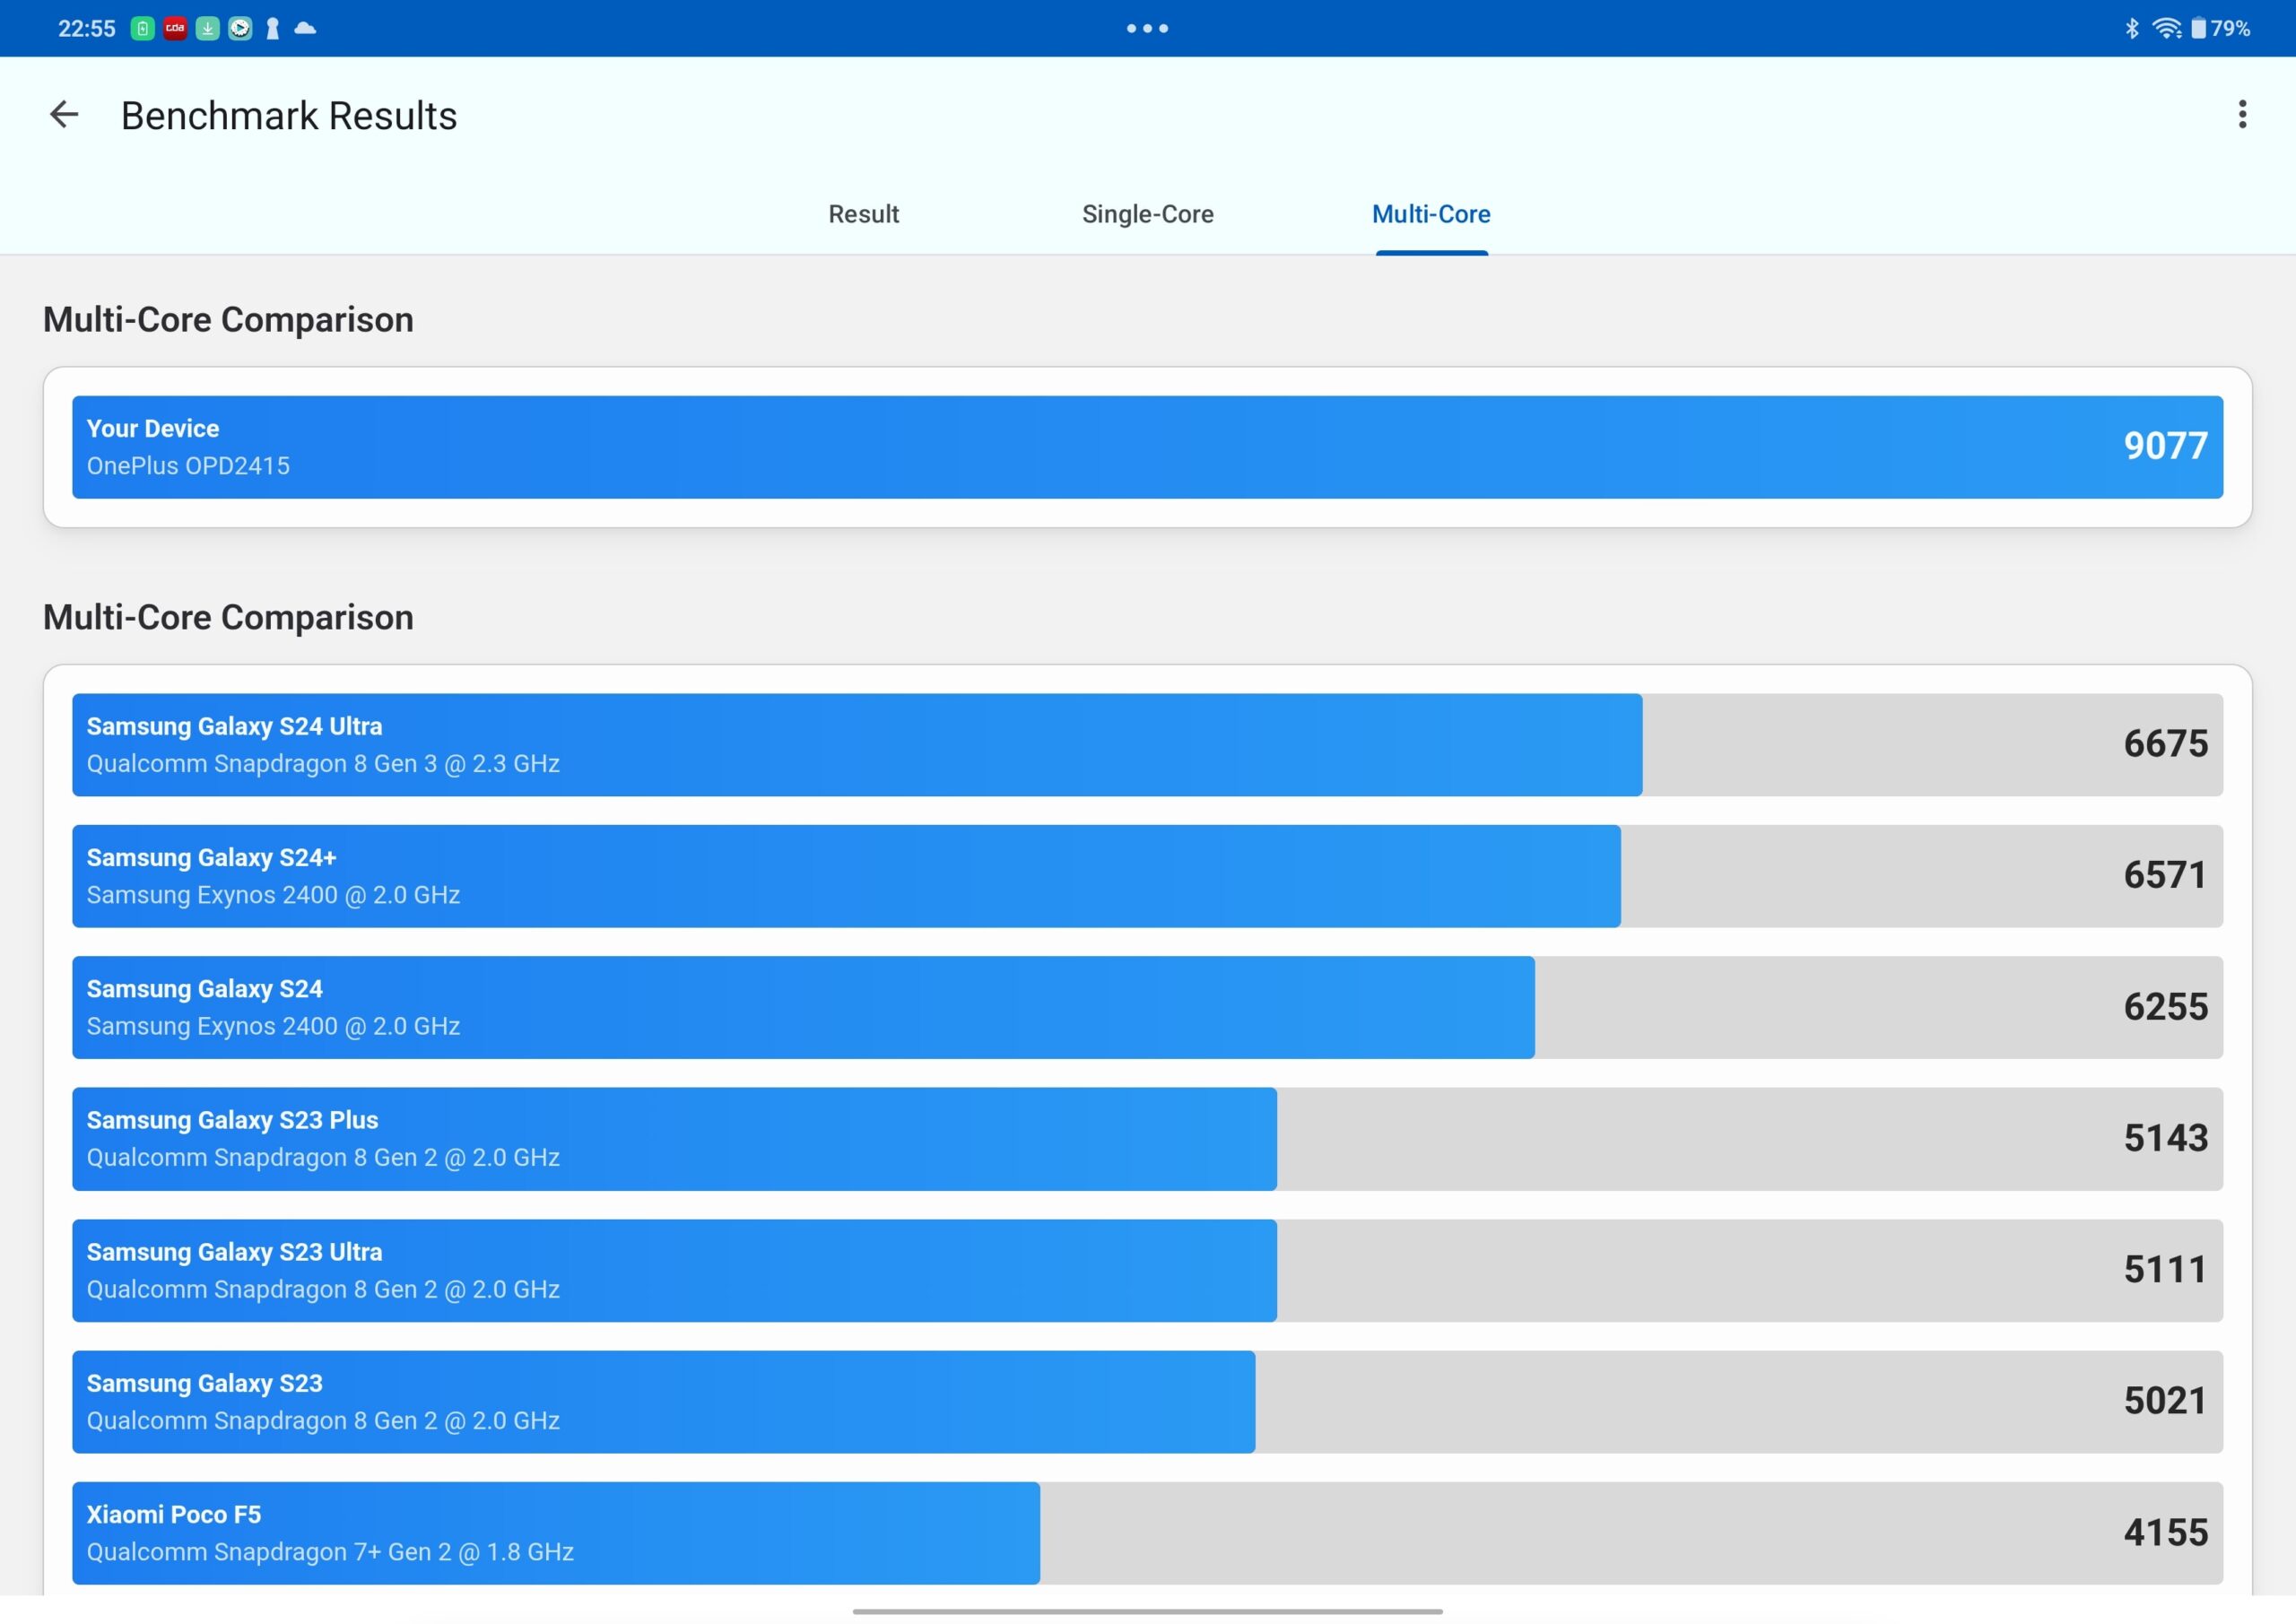2296x1624 pixels.
Task: Tap the battery indicator icon
Action: pos(2198,28)
